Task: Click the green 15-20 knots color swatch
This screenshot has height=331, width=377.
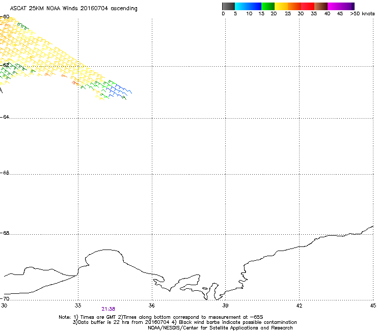Action: [x=268, y=6]
